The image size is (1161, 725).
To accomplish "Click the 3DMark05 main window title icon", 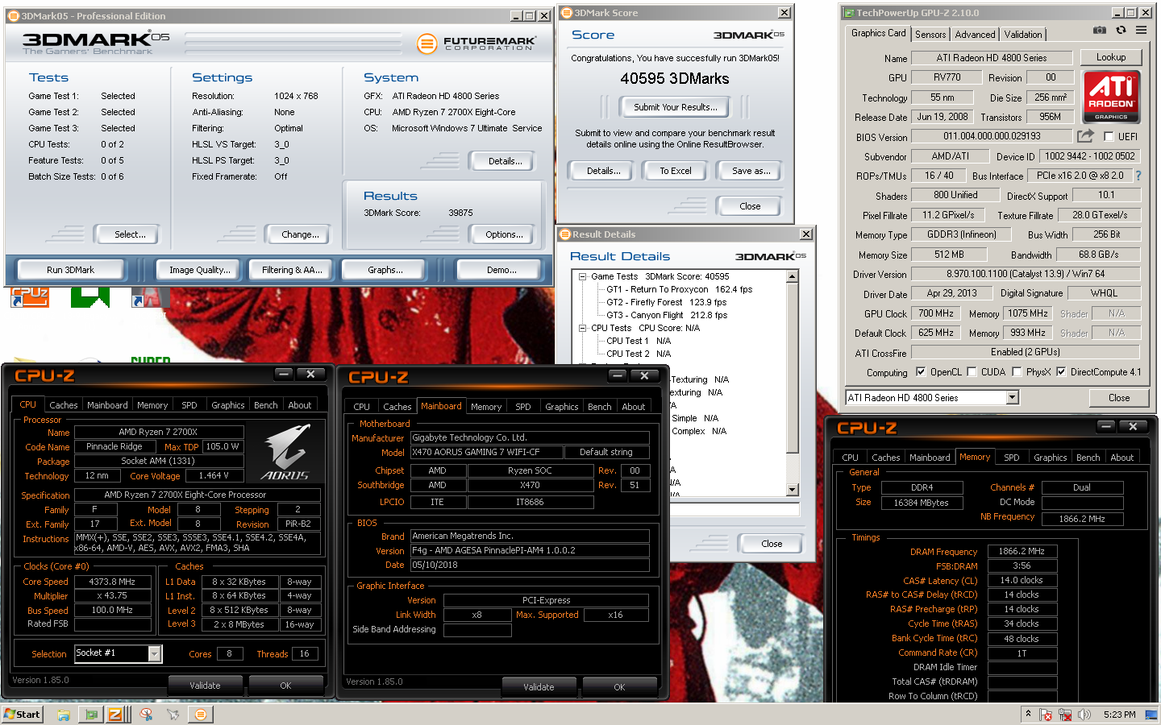I will (x=14, y=15).
